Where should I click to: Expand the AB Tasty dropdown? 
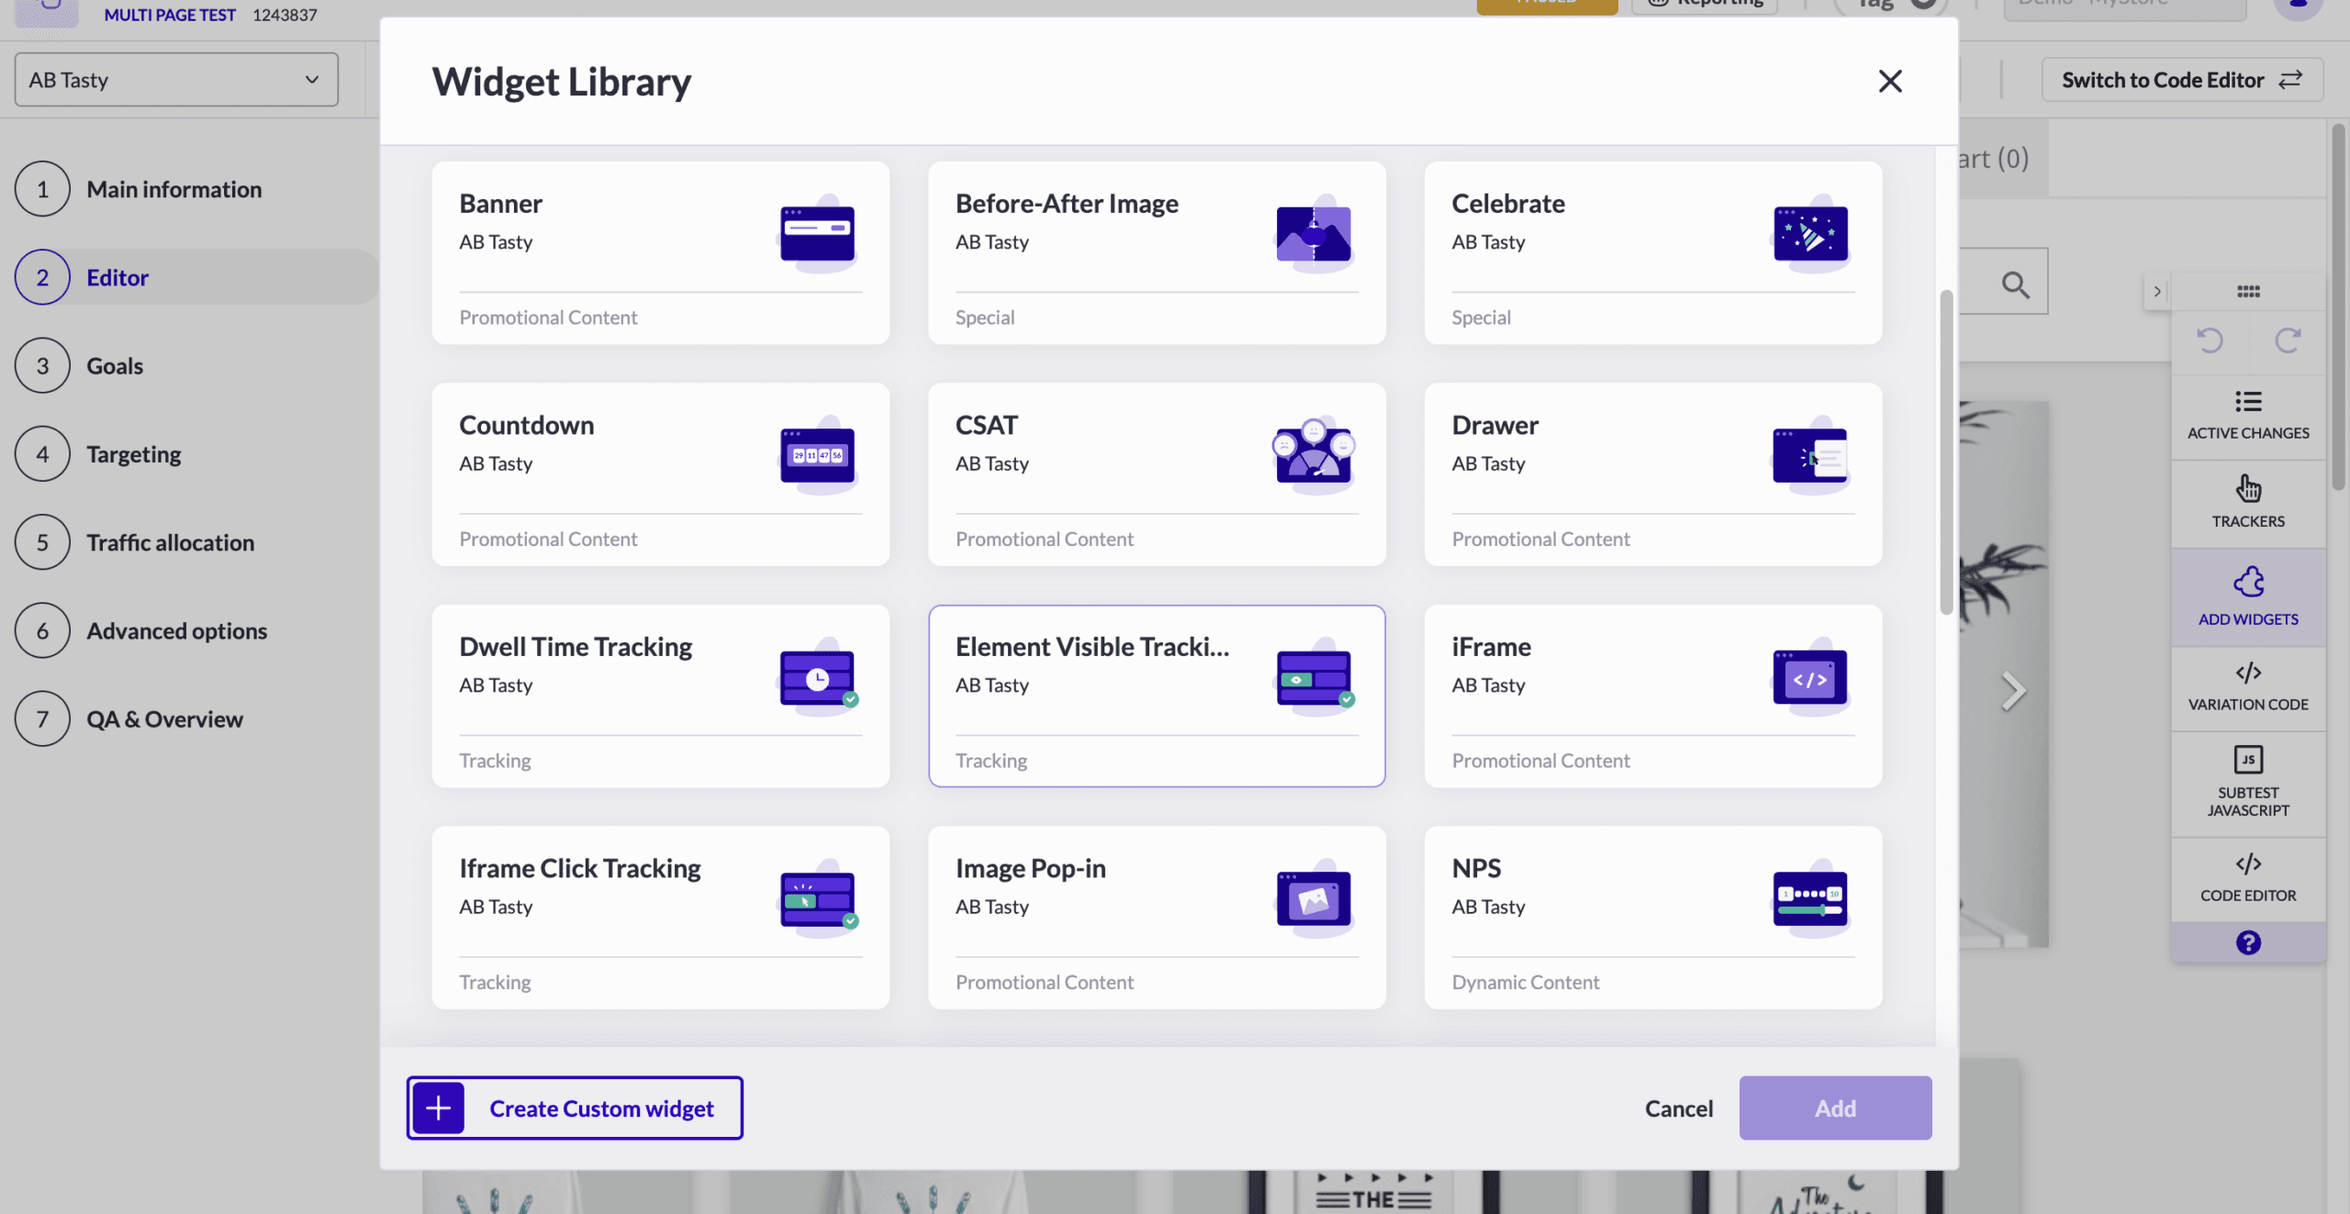point(176,80)
